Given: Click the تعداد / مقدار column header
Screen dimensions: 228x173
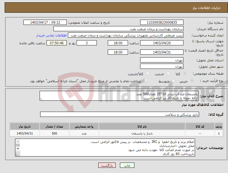Looking at the screenshot, I should [x=54, y=126].
